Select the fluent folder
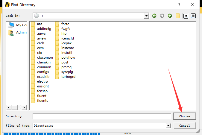Viewport: 202px width, 135px height. pyautogui.click(x=39, y=96)
